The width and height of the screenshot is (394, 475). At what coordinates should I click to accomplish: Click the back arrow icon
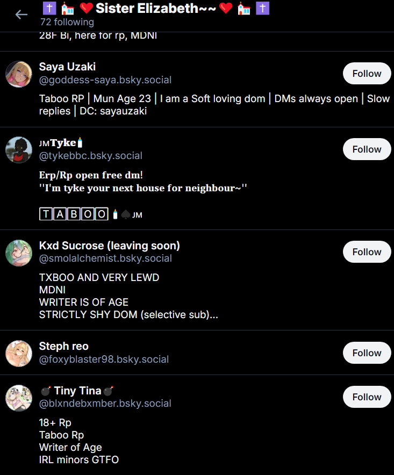22,14
